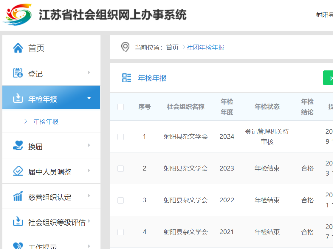Image resolution: width=333 pixels, height=249 pixels.
Task: Click the home icon beside 首页
Action: point(18,48)
